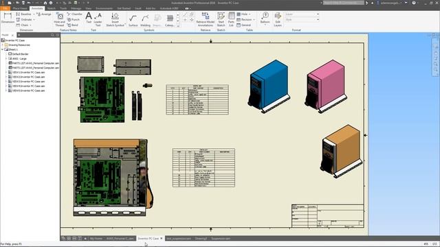Screen dimensions: 440x247
Task: Open the Chain dropdown arrow
Action: pos(30,25)
